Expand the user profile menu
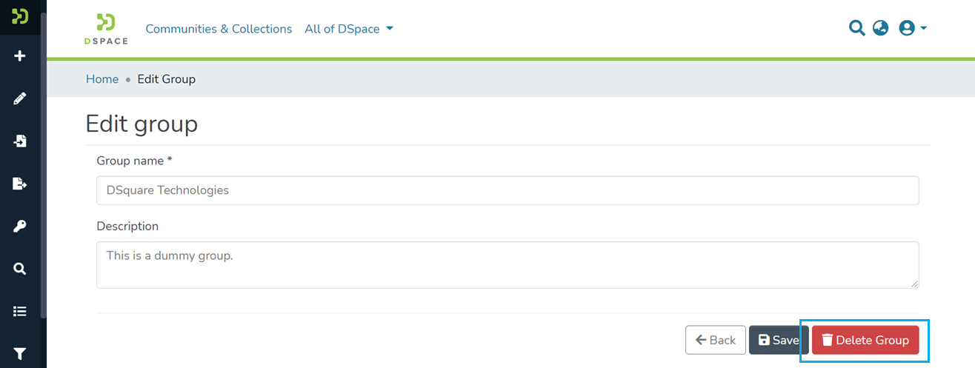This screenshot has width=975, height=368. 913,29
